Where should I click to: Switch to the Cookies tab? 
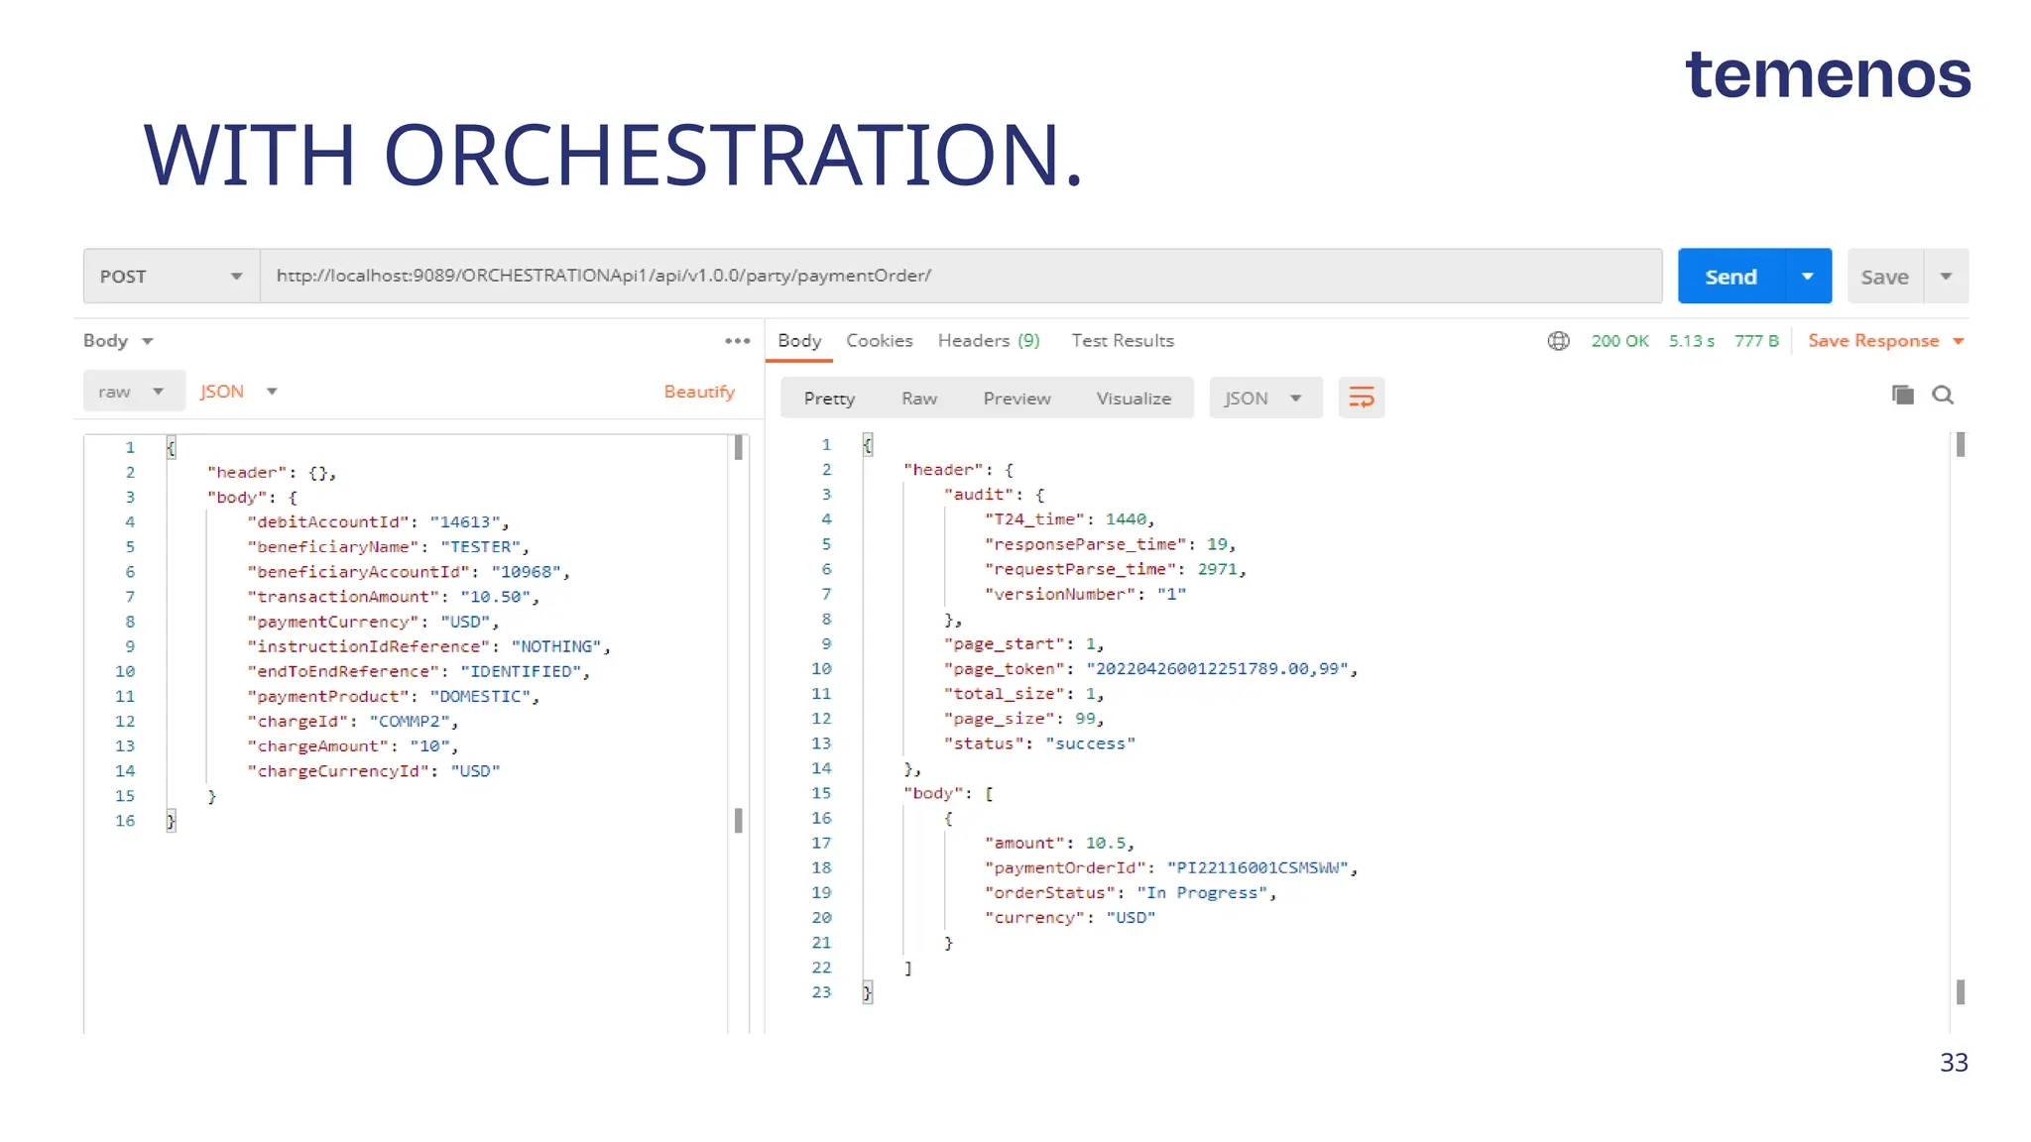tap(879, 341)
